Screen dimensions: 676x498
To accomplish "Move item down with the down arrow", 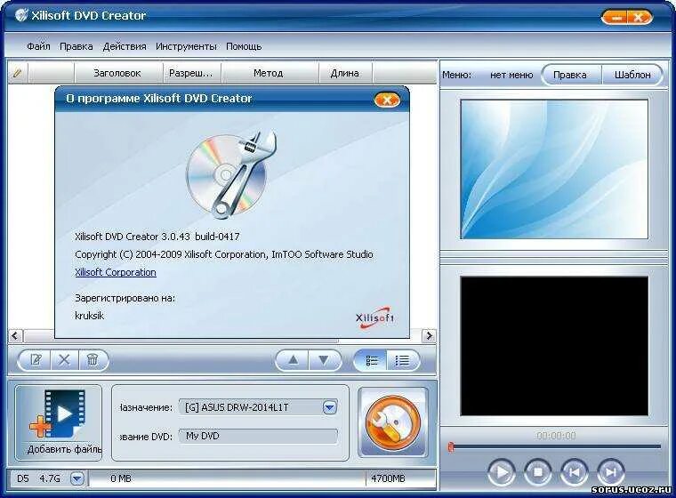I will coord(324,360).
